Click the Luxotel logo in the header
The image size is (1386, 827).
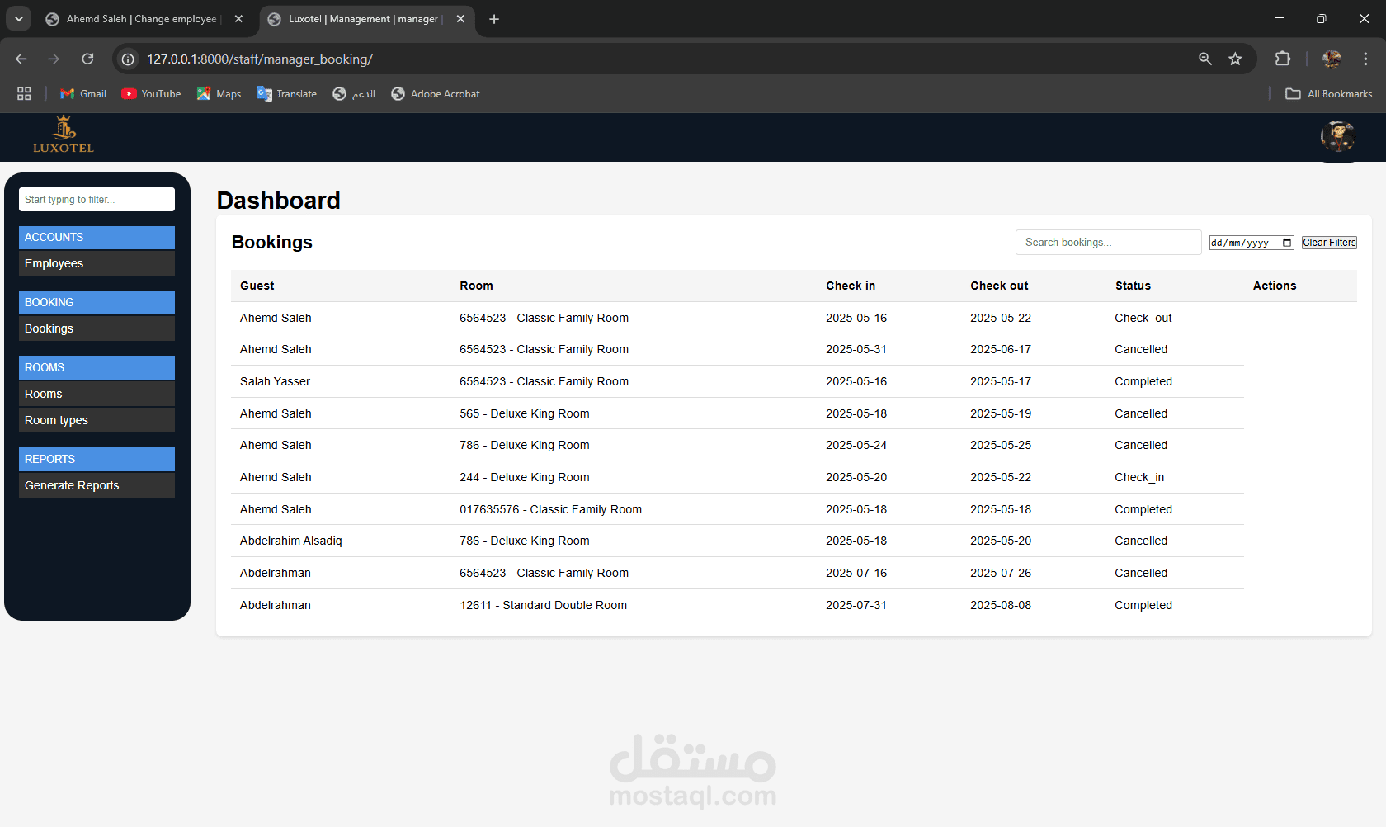[x=64, y=135]
